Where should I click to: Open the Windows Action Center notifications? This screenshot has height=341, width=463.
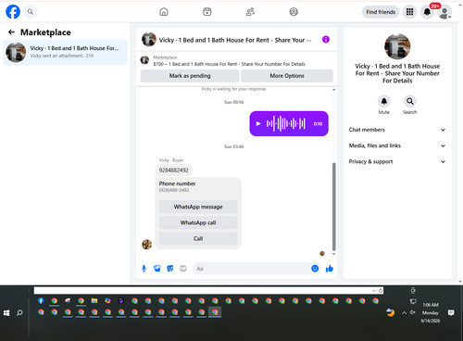point(451,313)
